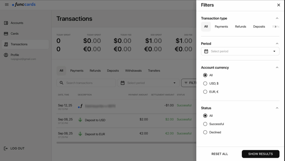The width and height of the screenshot is (285, 161).
Task: Close the Filters panel
Action: coord(279,5)
